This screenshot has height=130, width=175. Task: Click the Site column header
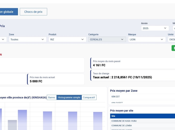(142, 116)
